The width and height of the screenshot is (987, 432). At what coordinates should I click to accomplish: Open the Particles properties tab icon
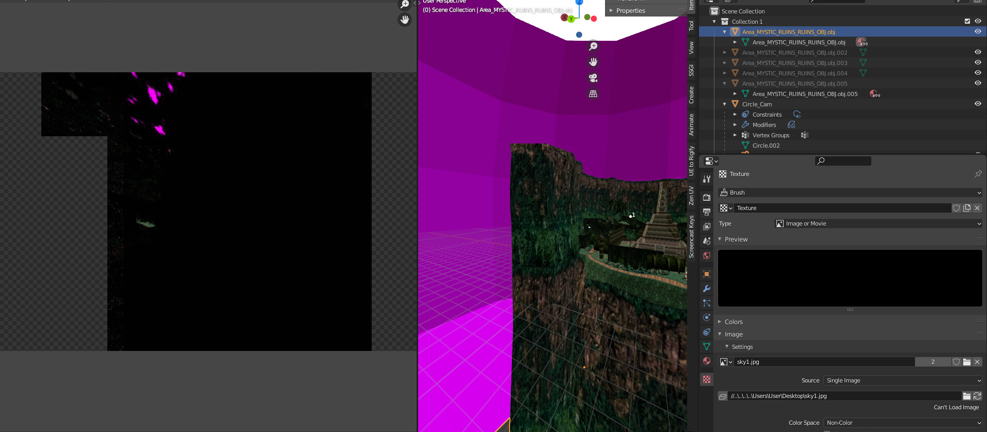(707, 303)
